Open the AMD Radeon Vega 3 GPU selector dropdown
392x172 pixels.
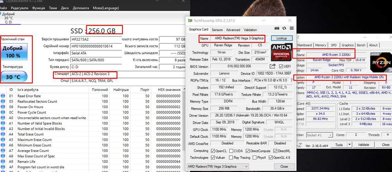point(218,167)
